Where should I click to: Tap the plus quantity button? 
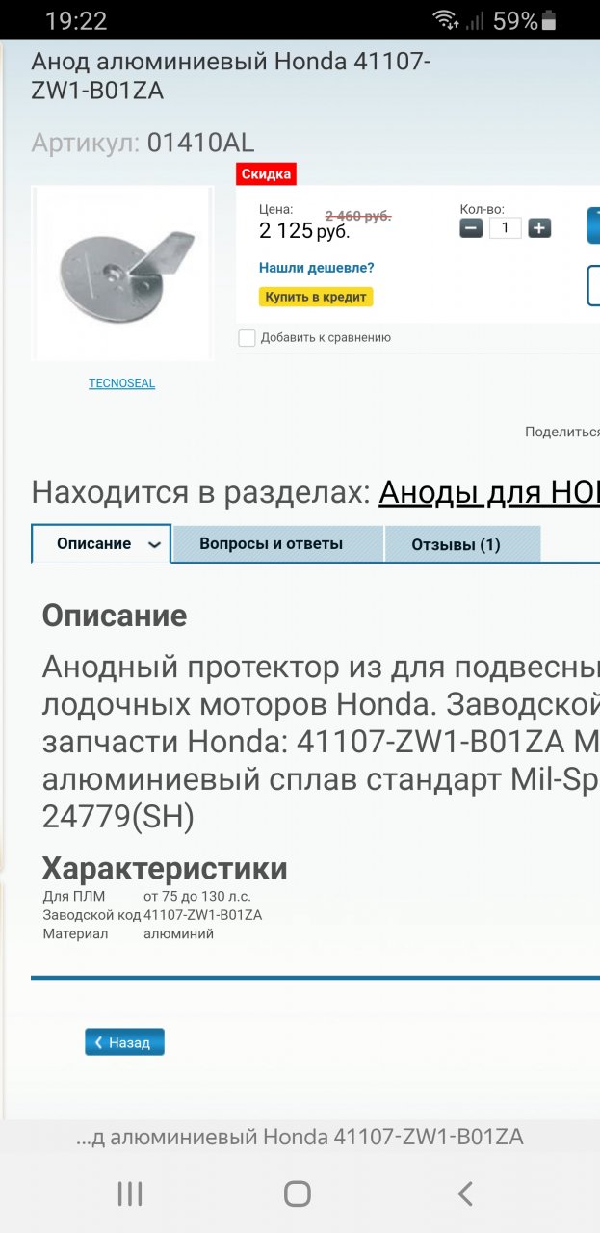[x=539, y=228]
